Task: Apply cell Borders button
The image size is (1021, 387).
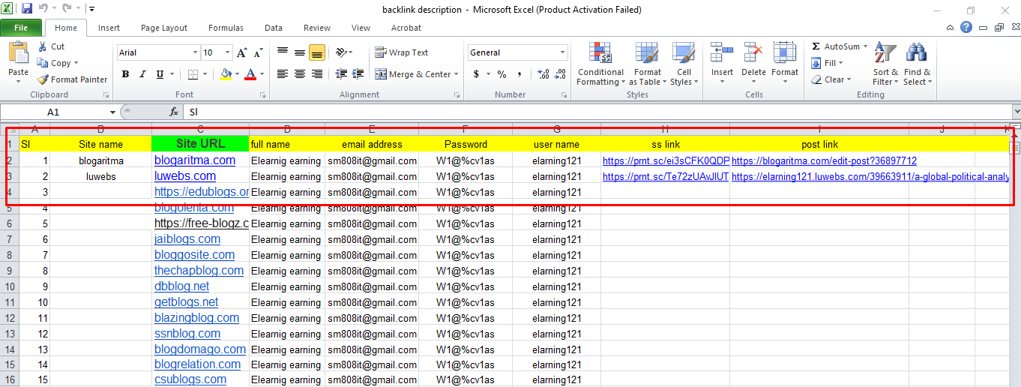Action: pos(193,74)
